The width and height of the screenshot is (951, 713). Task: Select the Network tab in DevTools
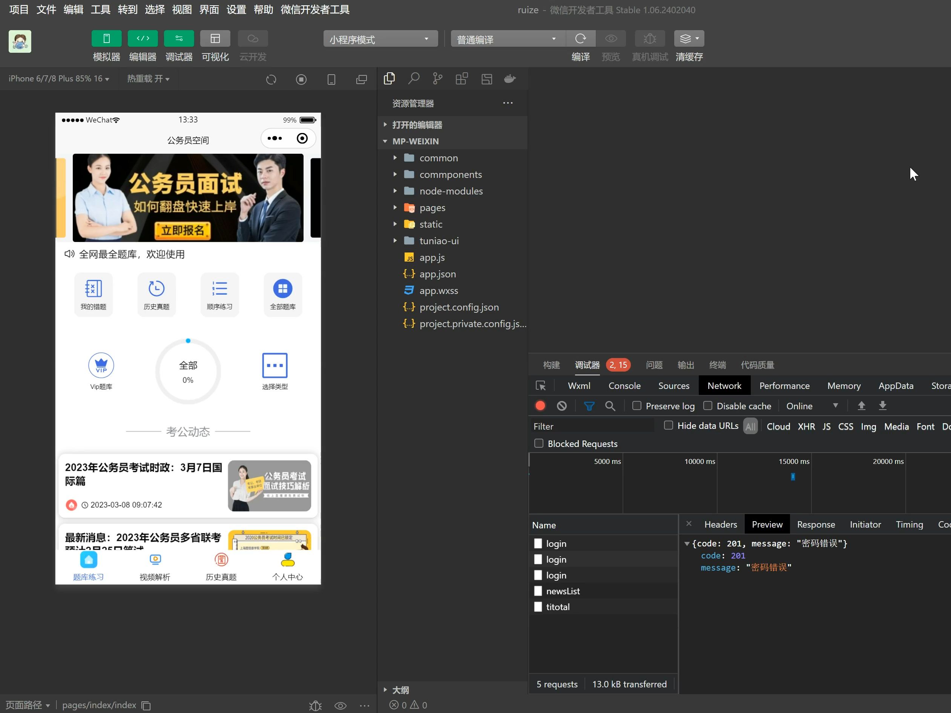(725, 385)
